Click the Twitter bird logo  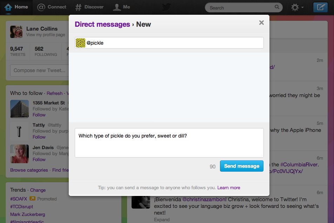coord(166,7)
